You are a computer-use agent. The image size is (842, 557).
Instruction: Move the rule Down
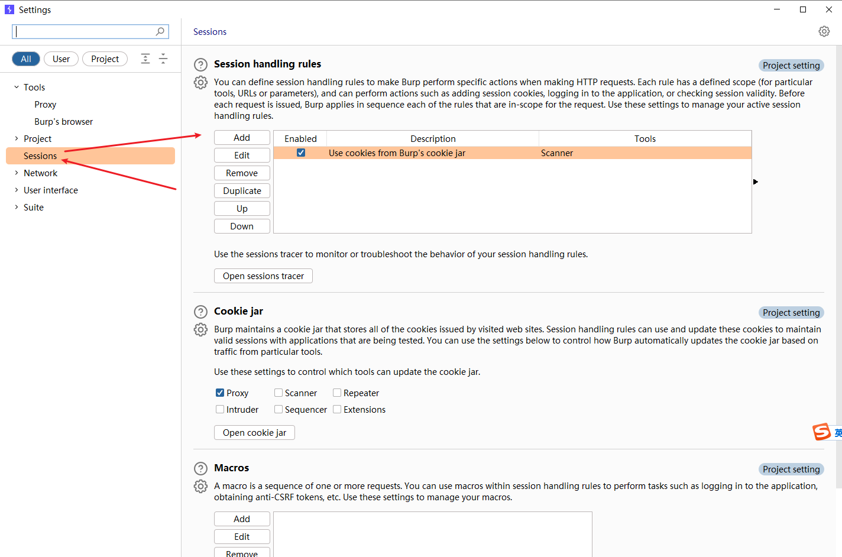point(242,226)
